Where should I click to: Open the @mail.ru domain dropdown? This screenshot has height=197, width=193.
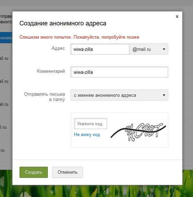pos(149,49)
